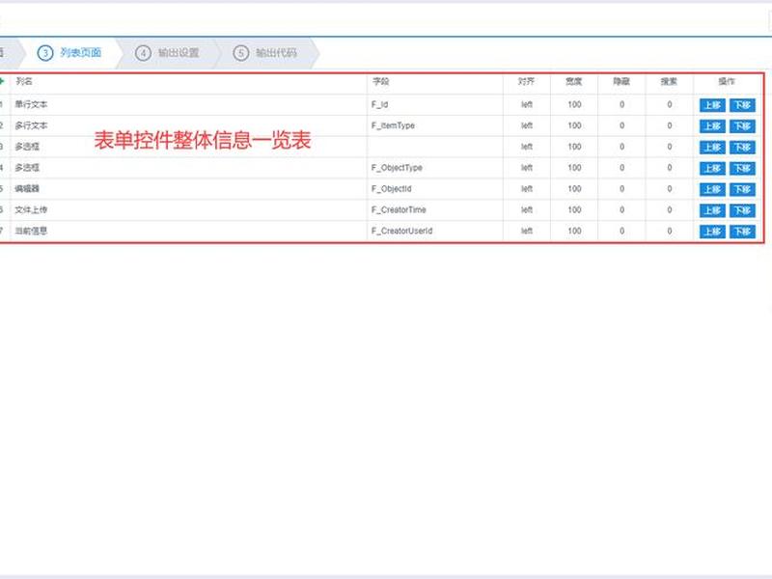Click the 列名 column header
This screenshot has width=772, height=579.
[x=24, y=81]
